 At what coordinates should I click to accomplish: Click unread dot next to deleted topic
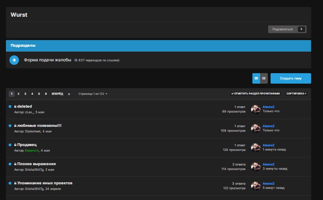pyautogui.click(x=10, y=106)
